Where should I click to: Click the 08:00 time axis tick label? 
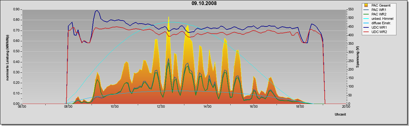(x=68, y=107)
